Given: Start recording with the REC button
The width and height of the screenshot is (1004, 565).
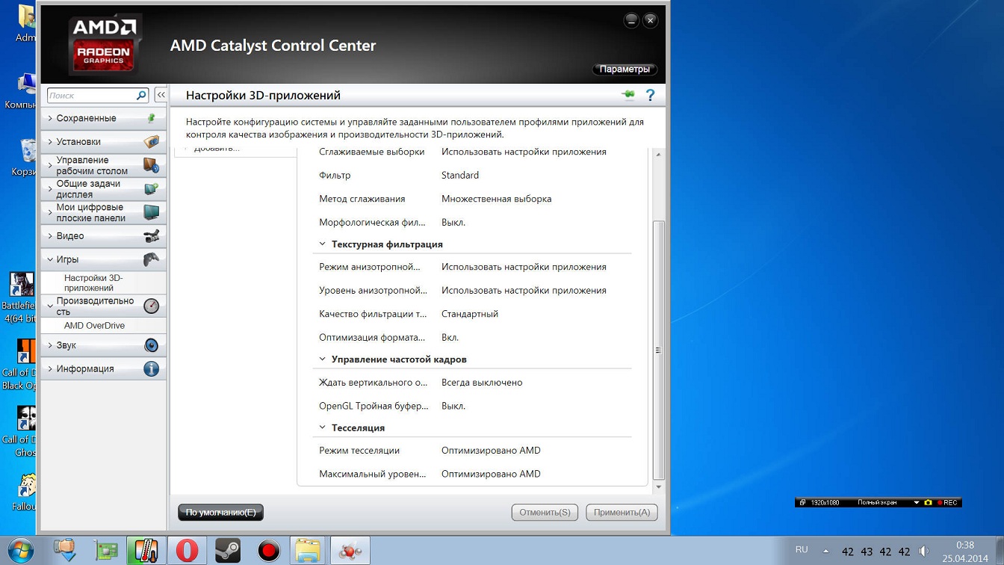Looking at the screenshot, I should (x=947, y=502).
